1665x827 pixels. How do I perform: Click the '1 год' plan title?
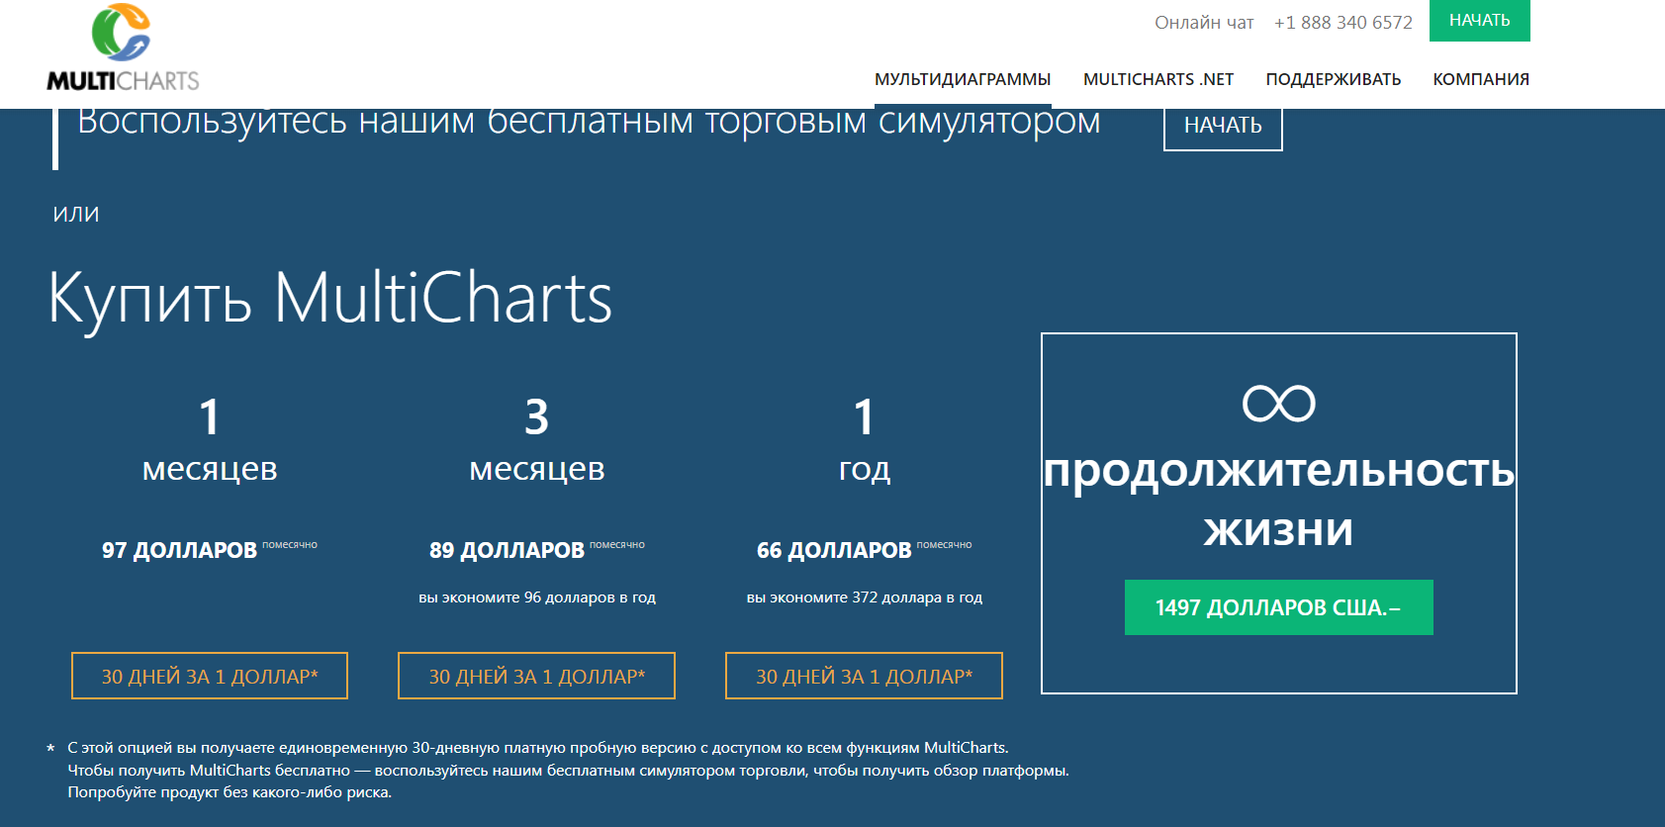point(864,439)
